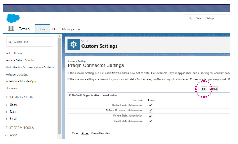This screenshot has width=238, height=144.
Task: Focus the Quick Find input box
Action: (30, 42)
